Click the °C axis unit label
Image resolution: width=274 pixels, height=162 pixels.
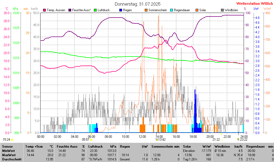6,9
